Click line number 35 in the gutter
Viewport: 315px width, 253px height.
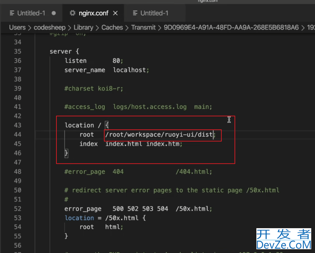(18, 52)
